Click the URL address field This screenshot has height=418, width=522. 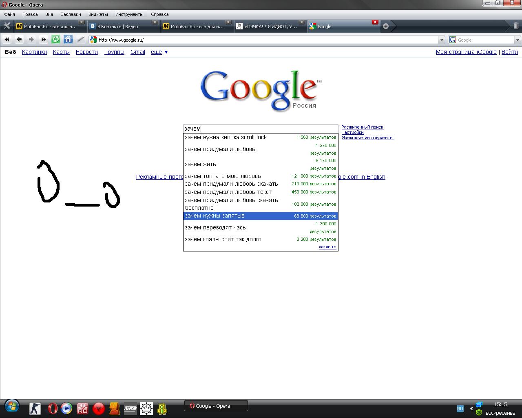click(268, 40)
